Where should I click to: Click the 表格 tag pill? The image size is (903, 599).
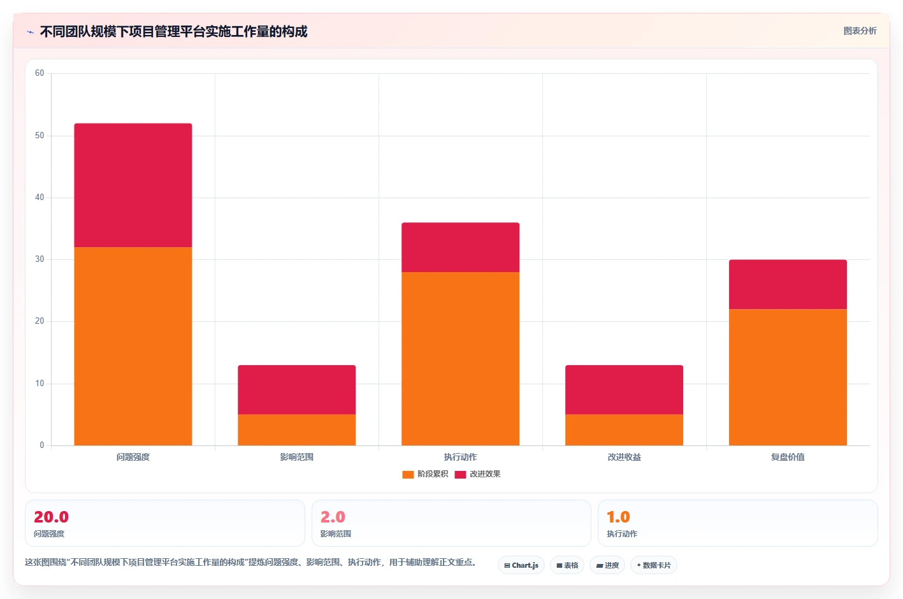[567, 565]
